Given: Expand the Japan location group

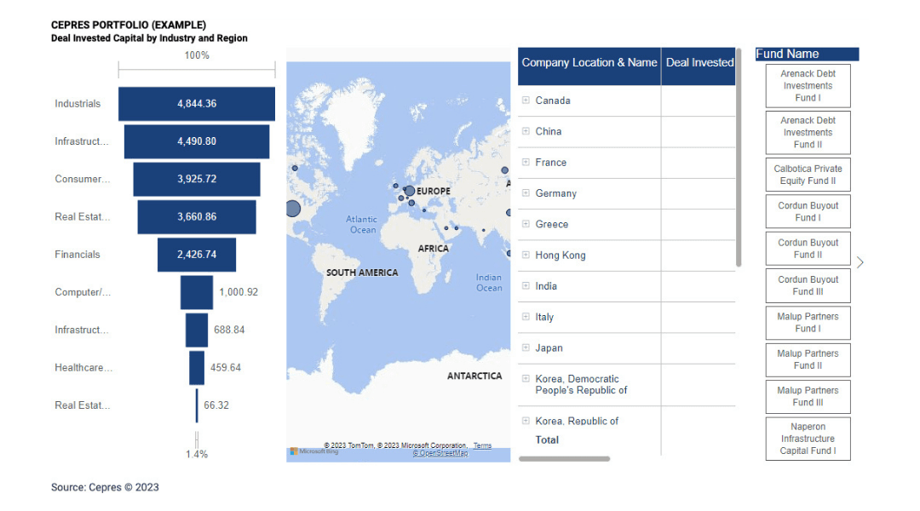Looking at the screenshot, I should click(x=526, y=347).
